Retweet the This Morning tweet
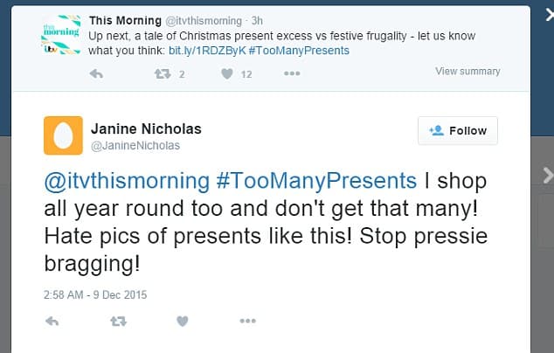 (x=163, y=74)
